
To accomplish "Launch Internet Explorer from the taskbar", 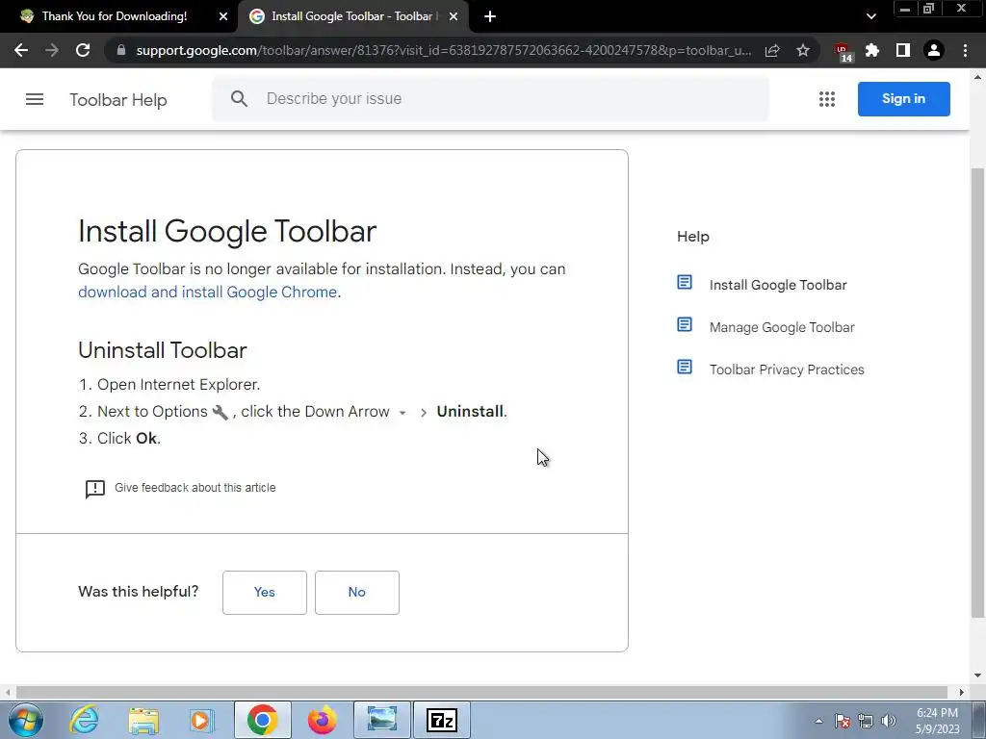I will click(85, 720).
